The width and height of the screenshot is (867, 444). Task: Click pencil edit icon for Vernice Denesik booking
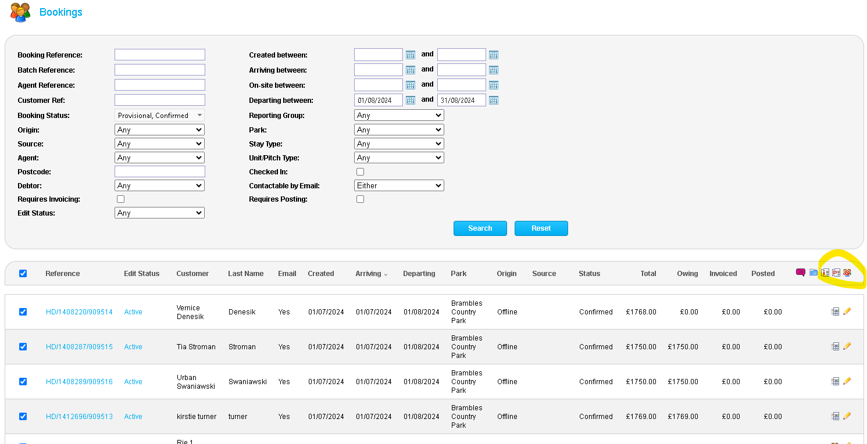click(x=847, y=311)
